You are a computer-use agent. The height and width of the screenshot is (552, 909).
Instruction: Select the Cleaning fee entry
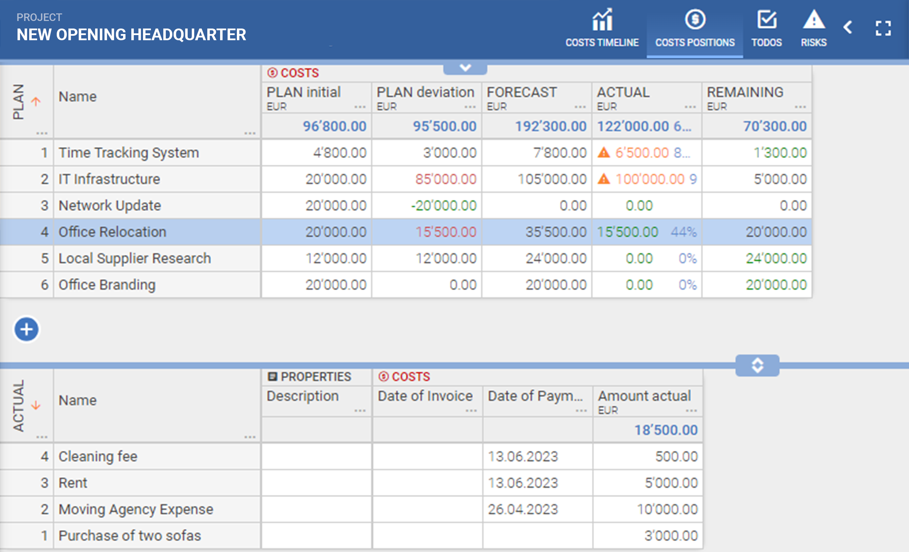[351, 456]
